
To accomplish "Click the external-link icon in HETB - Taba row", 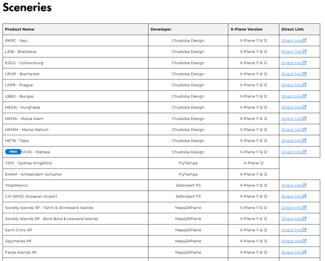I will (x=304, y=140).
